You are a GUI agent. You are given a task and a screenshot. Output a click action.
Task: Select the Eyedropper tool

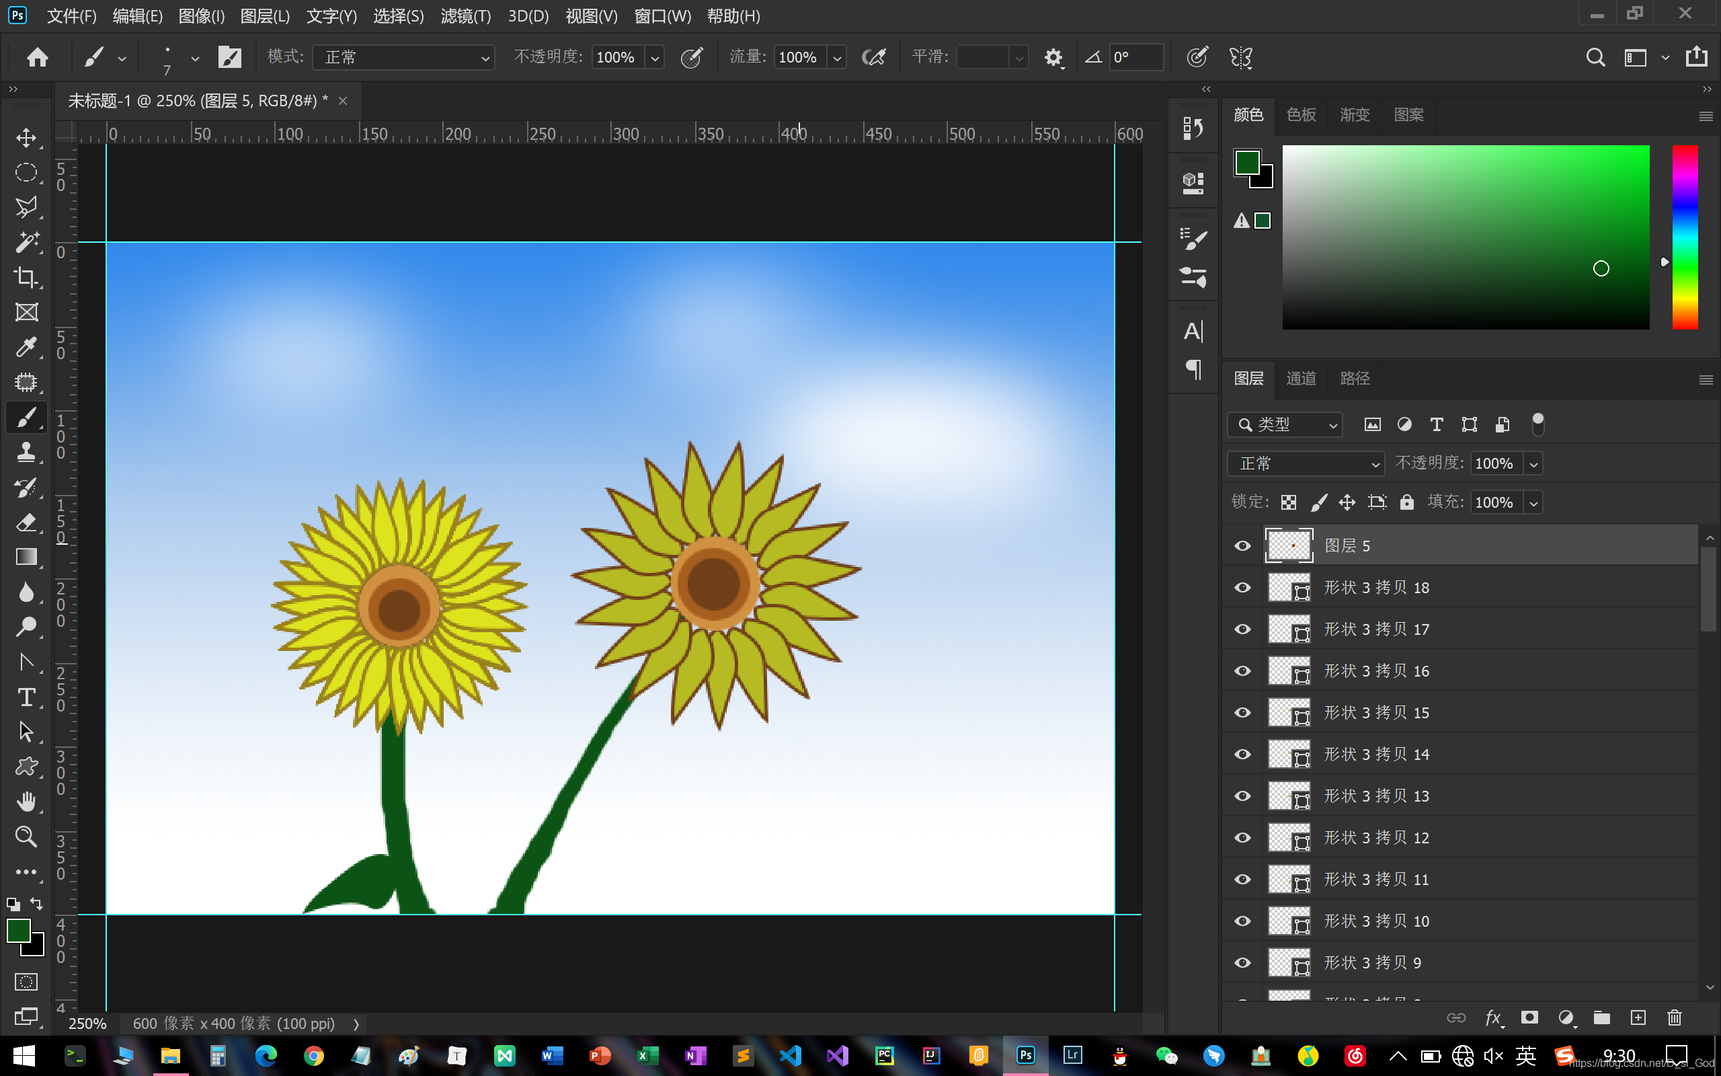click(26, 347)
